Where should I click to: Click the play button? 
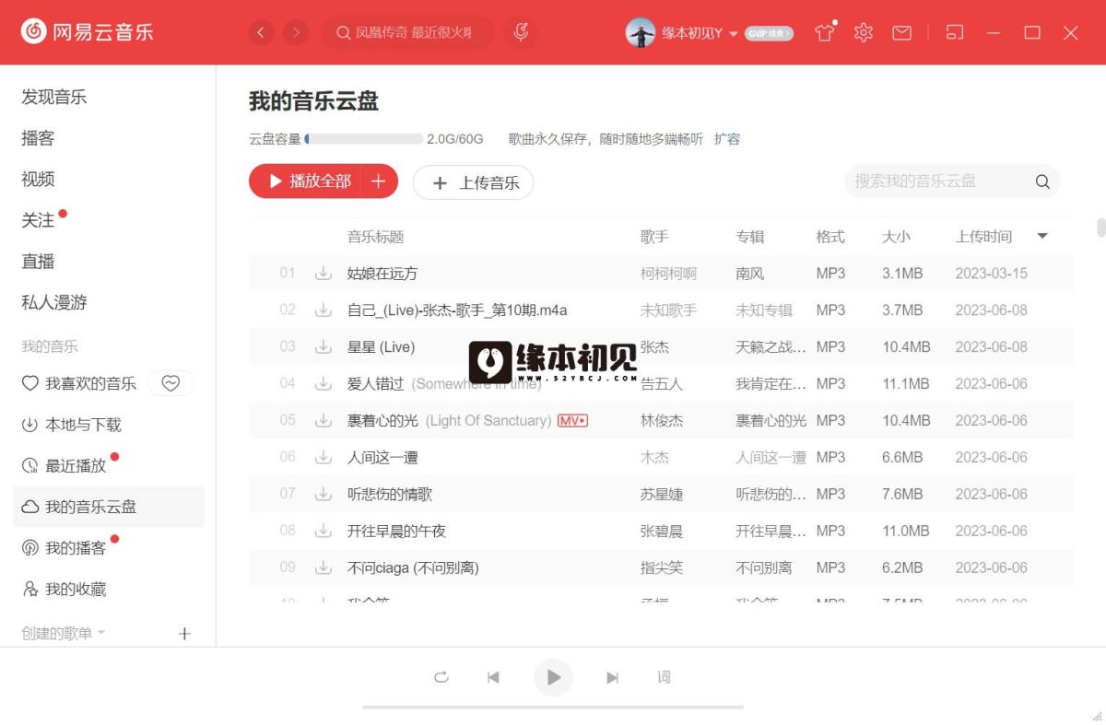click(x=553, y=678)
